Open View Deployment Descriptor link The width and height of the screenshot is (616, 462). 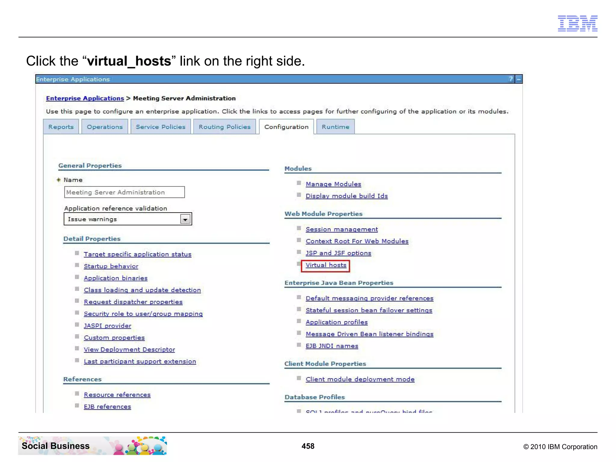(129, 350)
